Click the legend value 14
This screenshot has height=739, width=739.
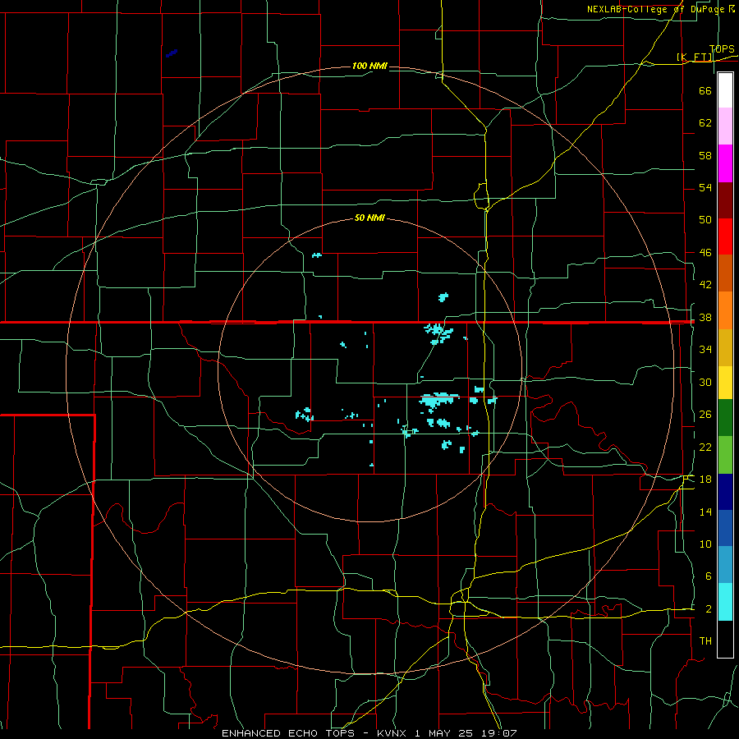(705, 512)
